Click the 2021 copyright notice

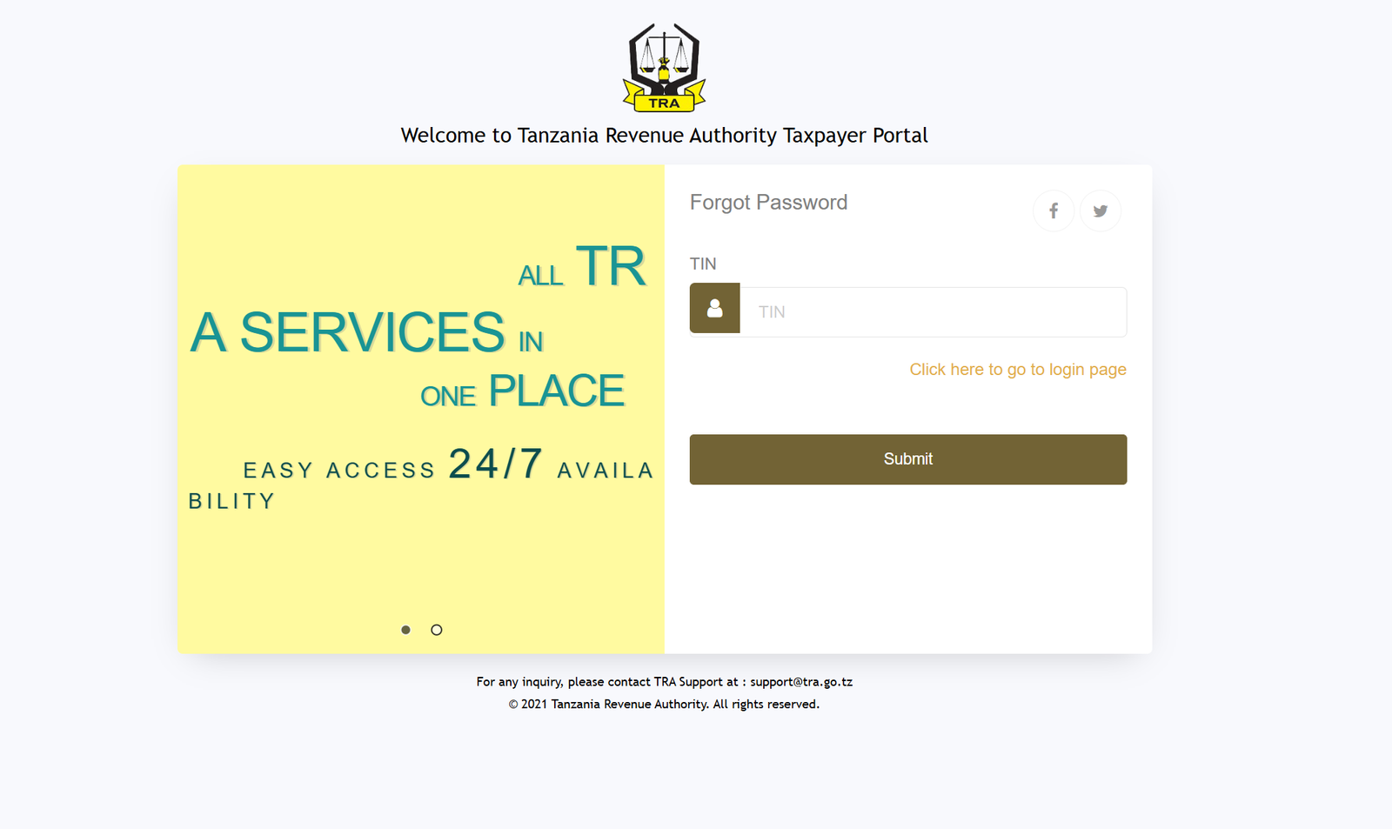coord(664,705)
